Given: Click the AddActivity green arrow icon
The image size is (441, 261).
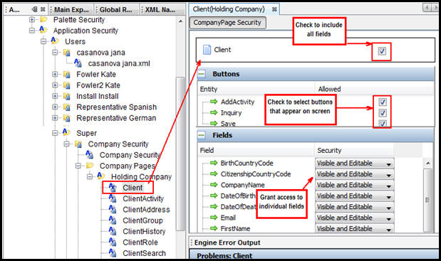Looking at the screenshot, I should click(x=214, y=102).
